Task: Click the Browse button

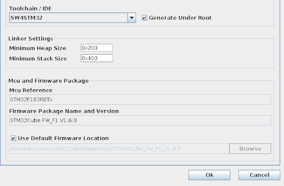Action: (250, 149)
